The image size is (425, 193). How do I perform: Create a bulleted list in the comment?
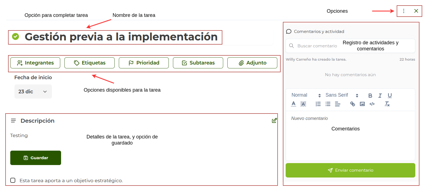coord(328,104)
